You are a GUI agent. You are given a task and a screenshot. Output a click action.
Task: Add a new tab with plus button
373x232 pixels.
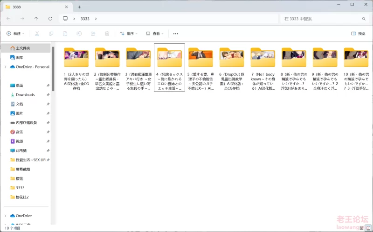coord(79,7)
